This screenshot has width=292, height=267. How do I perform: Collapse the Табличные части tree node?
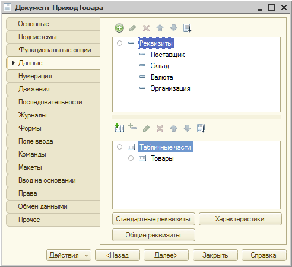[119, 147]
